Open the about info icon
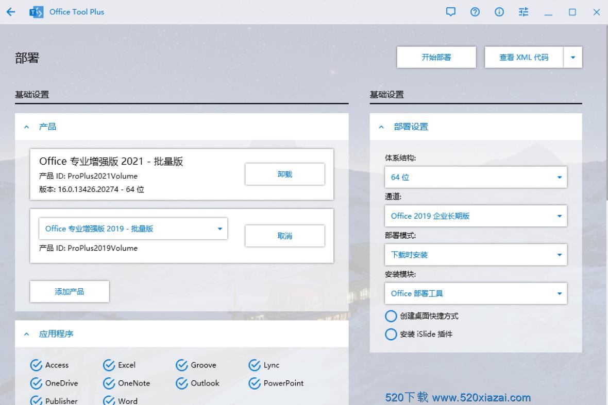This screenshot has height=405, width=608. point(499,12)
